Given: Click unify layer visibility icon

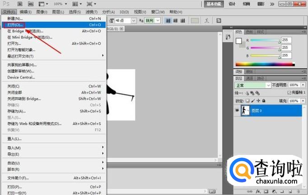Looking at the screenshot, I should pos(252,93).
